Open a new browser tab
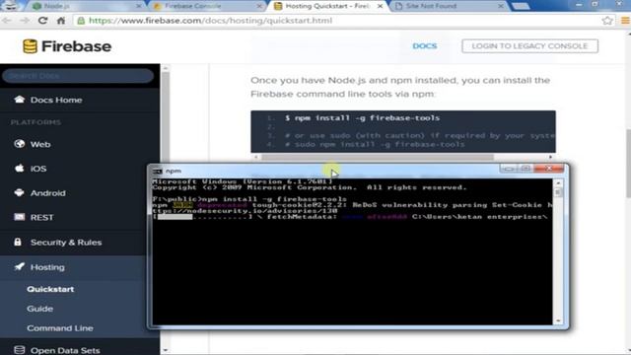Image resolution: width=631 pixels, height=355 pixels. coord(521,6)
